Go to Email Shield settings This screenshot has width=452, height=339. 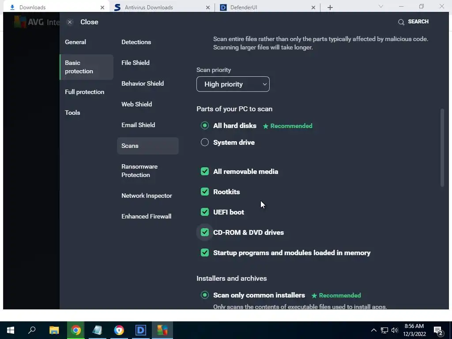(x=138, y=125)
